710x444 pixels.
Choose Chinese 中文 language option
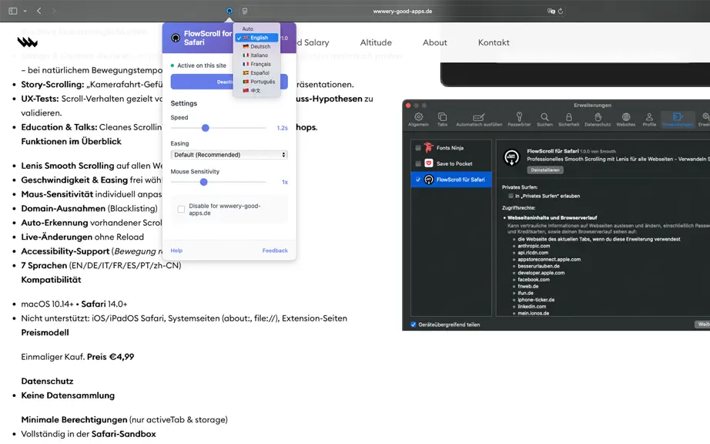[x=256, y=90]
